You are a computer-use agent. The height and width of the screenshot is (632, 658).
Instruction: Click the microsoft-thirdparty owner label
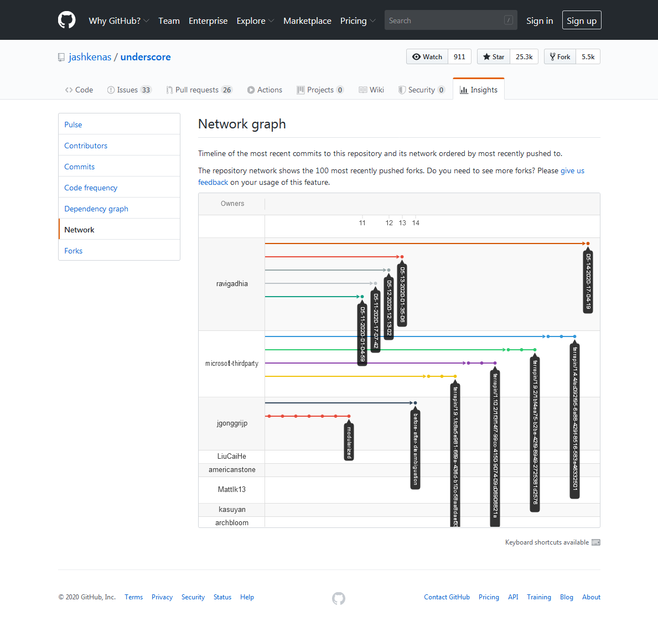232,364
